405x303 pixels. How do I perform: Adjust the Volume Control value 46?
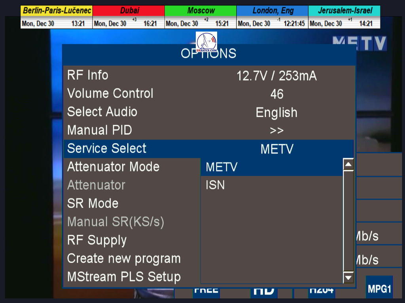pos(276,94)
